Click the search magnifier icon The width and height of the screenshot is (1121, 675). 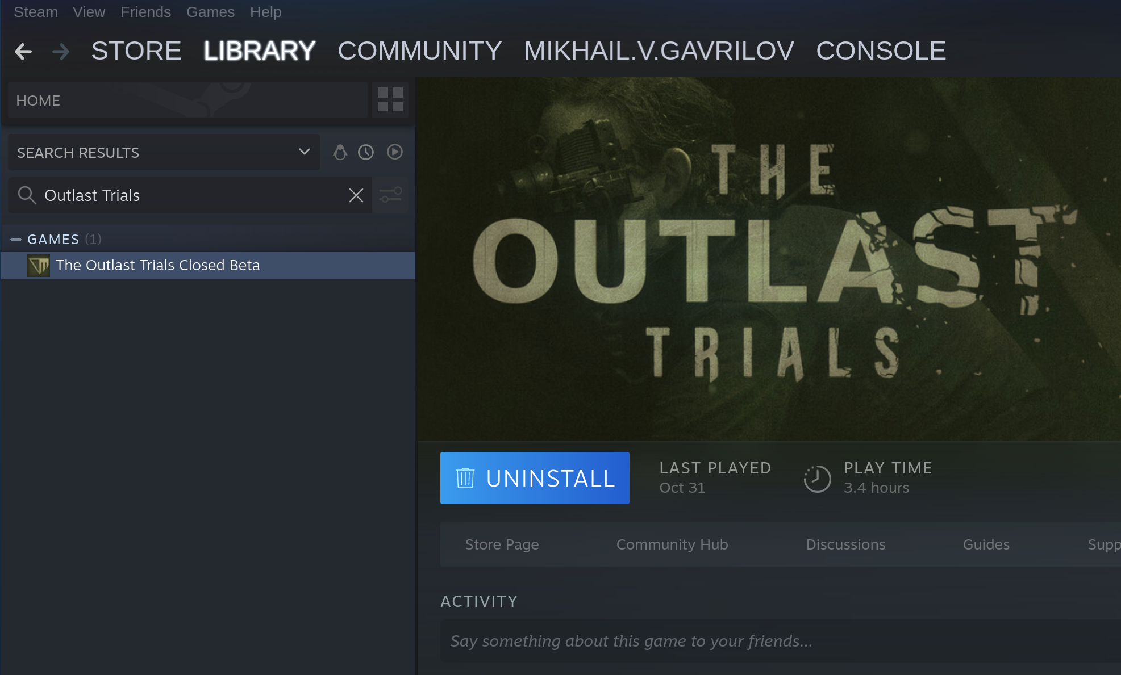[27, 195]
